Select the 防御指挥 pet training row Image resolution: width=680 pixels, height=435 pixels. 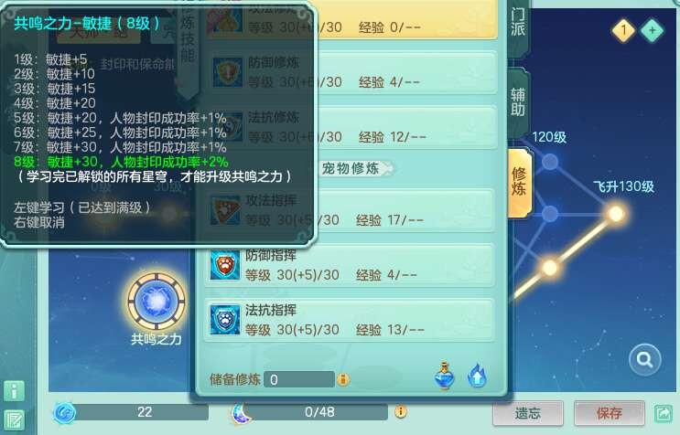click(350, 265)
